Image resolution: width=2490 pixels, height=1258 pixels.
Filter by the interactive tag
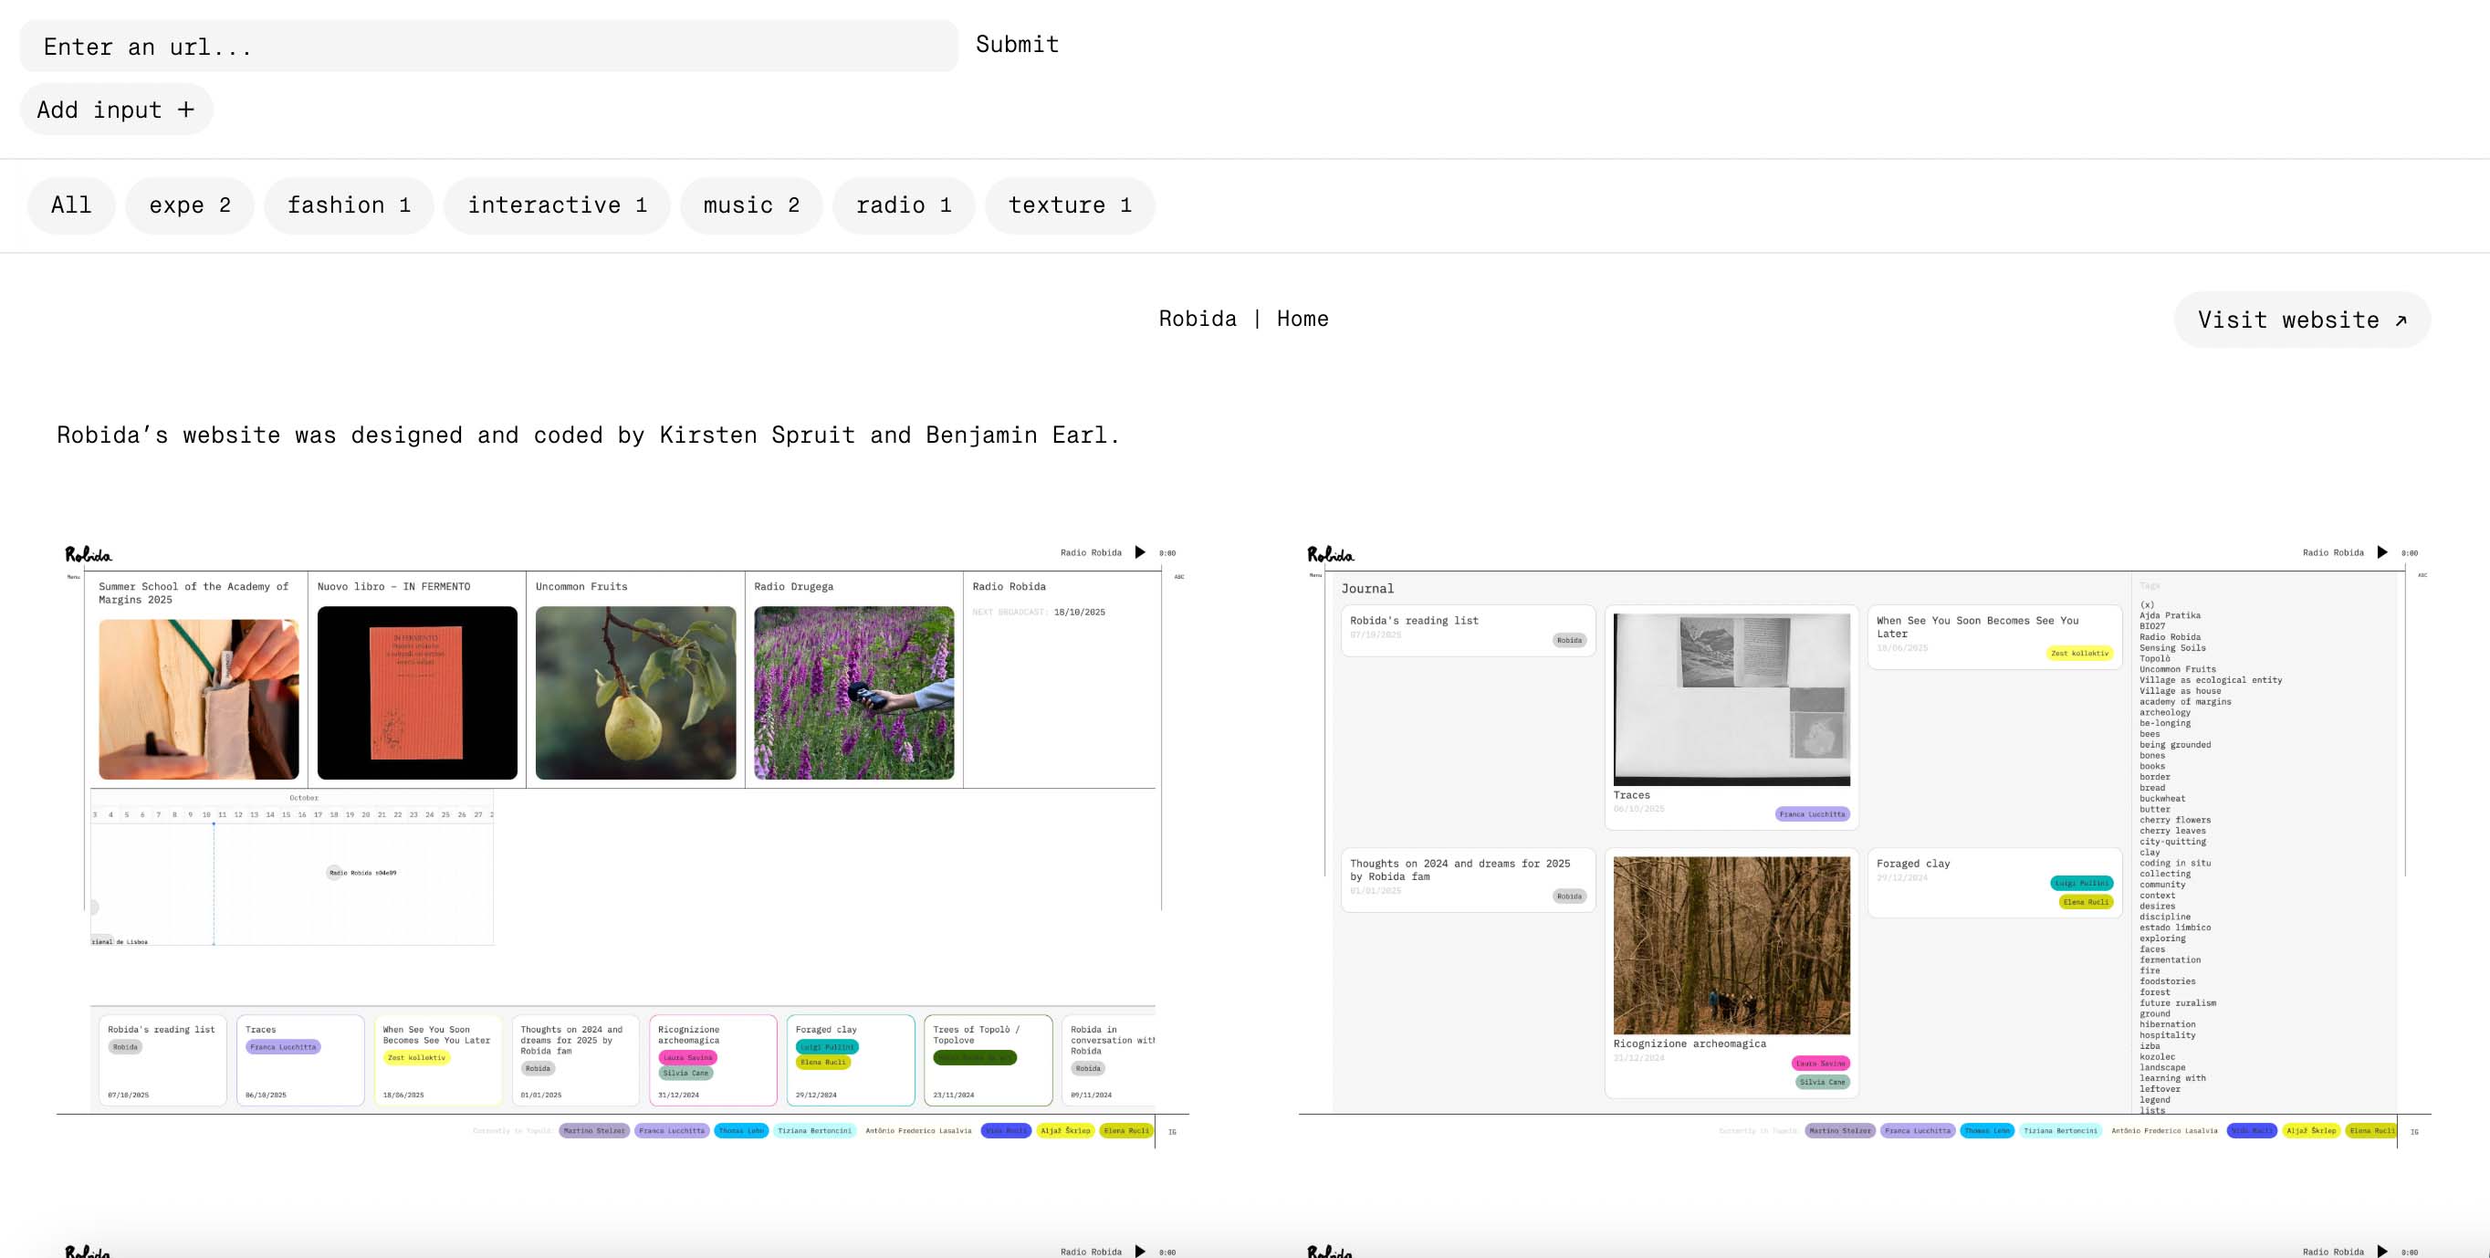coord(557,205)
